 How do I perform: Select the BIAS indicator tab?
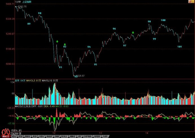pyautogui.click(x=28, y=136)
